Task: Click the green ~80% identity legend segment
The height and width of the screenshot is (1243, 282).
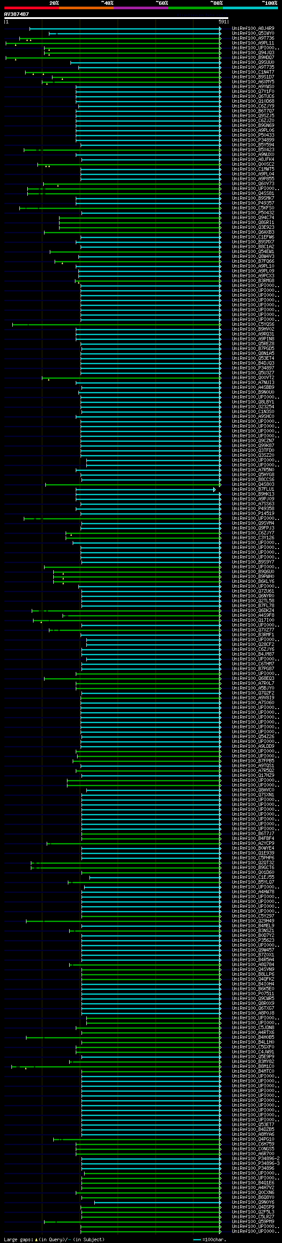Action: 196,8
